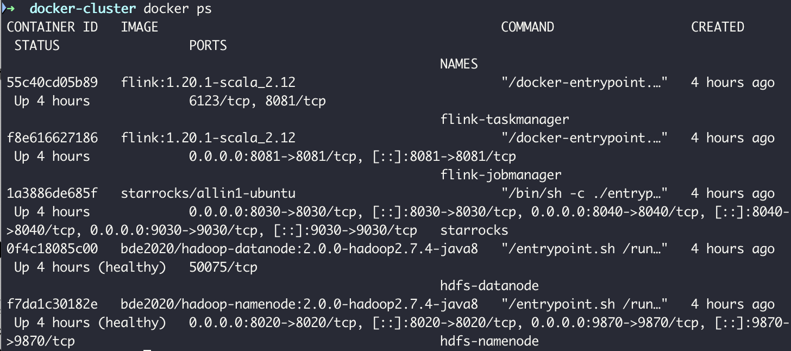Click the flink-jobmanager container name

pyautogui.click(x=501, y=175)
